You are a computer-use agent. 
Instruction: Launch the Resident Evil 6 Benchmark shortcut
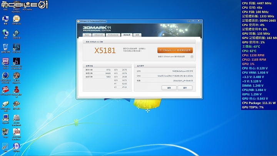17,63
